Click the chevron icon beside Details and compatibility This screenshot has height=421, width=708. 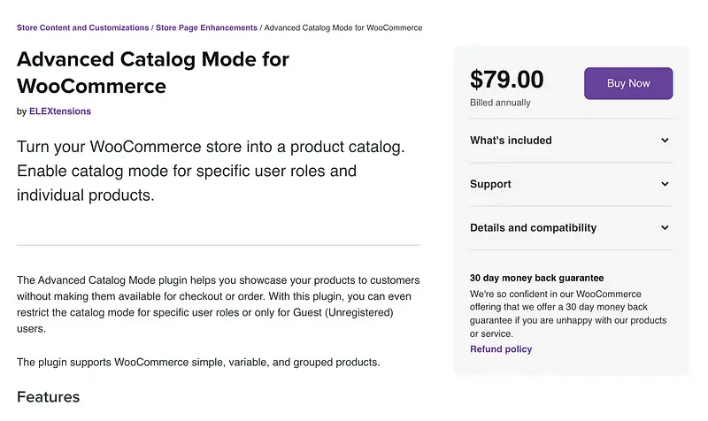[665, 228]
